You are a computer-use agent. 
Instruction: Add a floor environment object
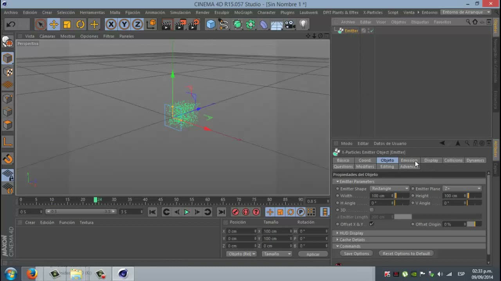[277, 25]
